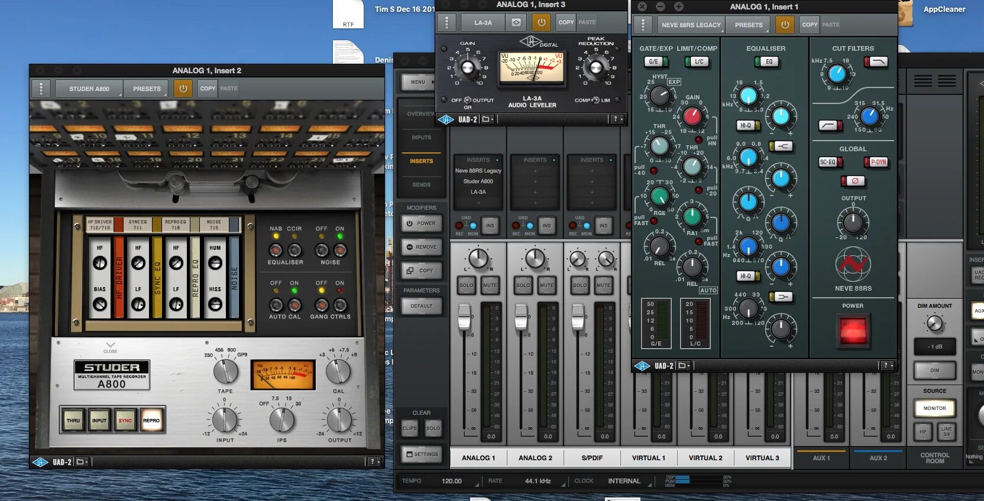This screenshot has height=501, width=984.
Task: Select the INSERTS view in console sidebar
Action: pyautogui.click(x=422, y=161)
